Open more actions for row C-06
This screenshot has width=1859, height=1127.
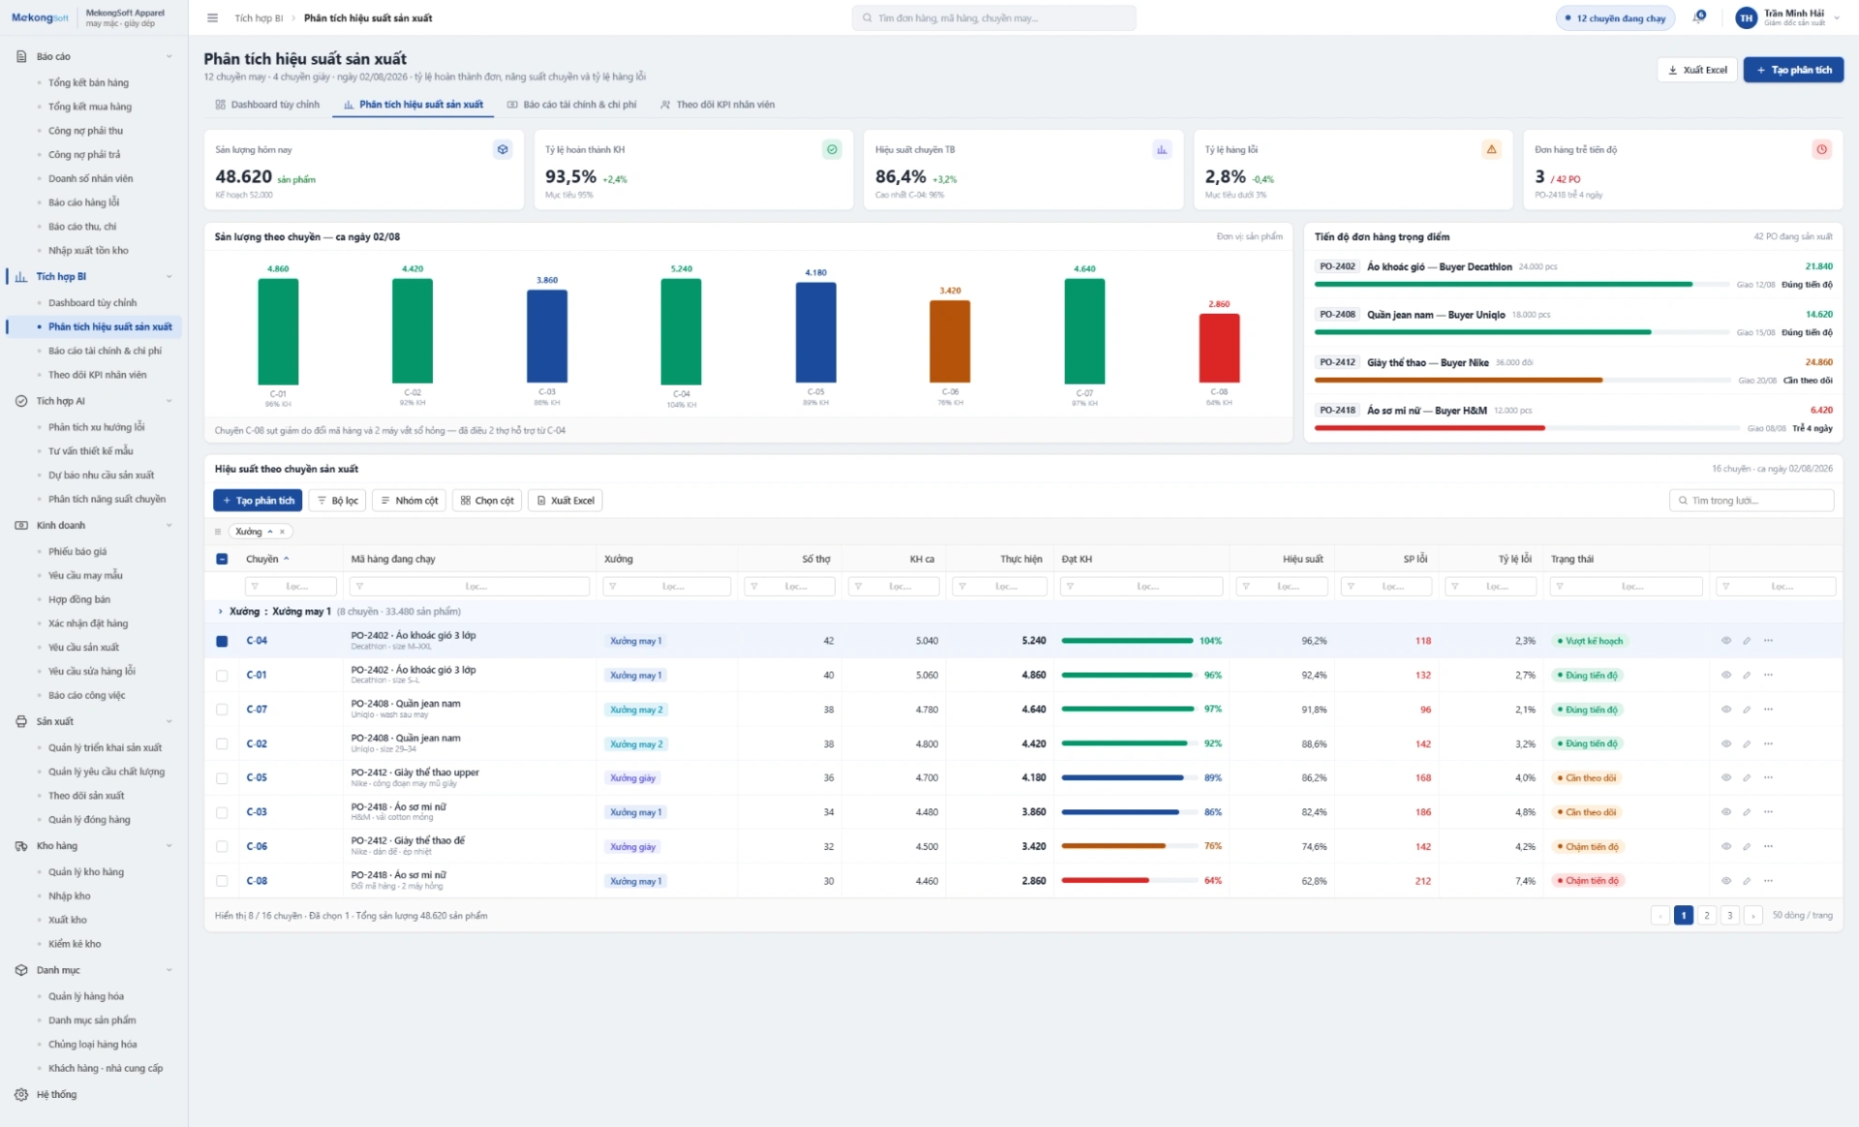click(1768, 847)
